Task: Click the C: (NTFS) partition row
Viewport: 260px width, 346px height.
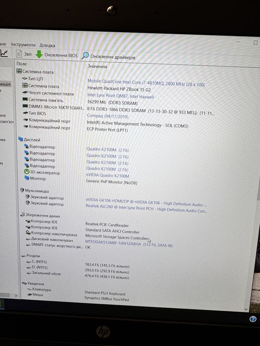Action: click(37, 261)
